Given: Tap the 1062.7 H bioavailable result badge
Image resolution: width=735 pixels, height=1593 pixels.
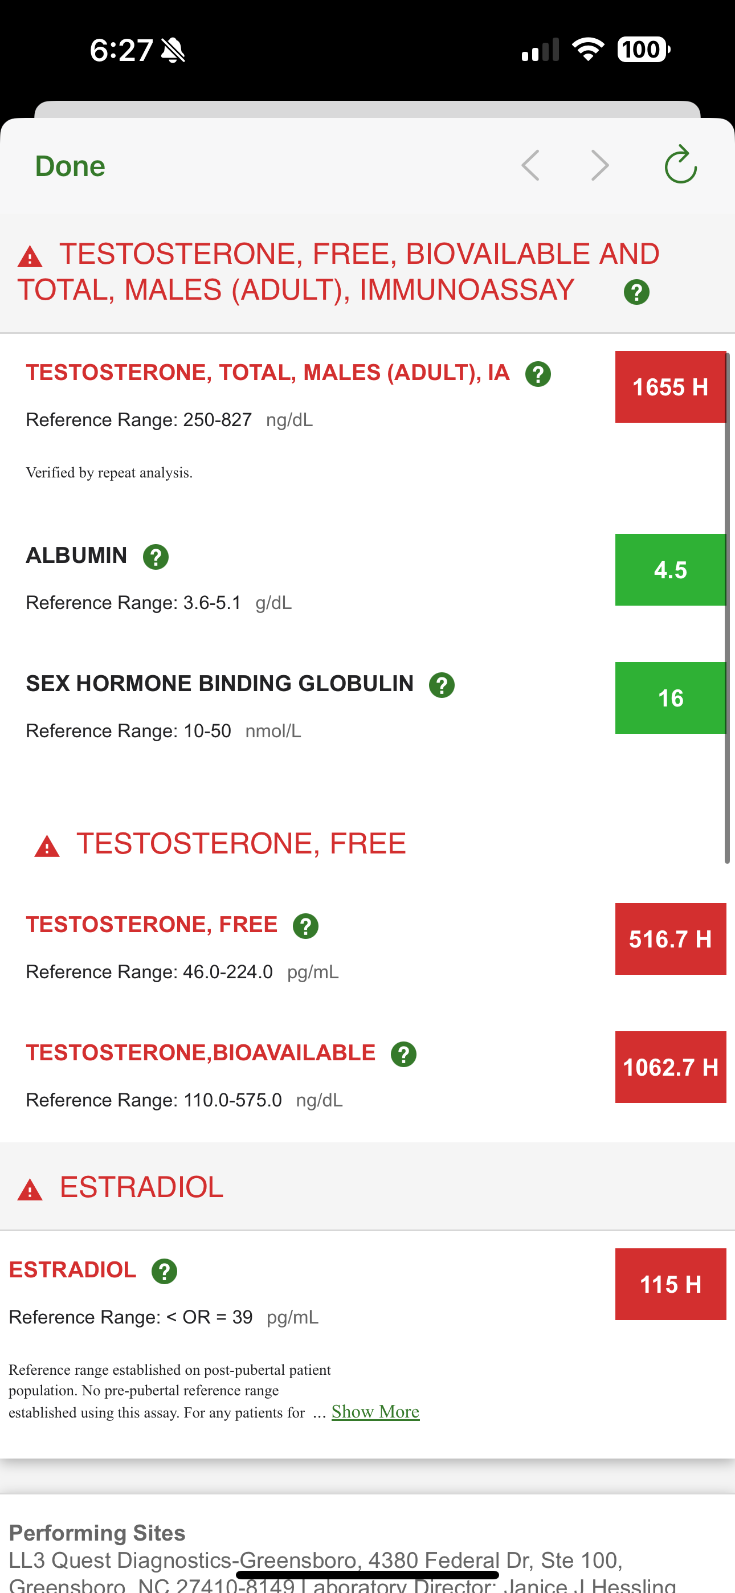Looking at the screenshot, I should (x=669, y=1067).
